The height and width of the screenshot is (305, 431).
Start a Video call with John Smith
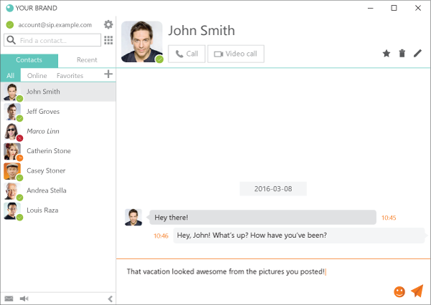point(236,54)
